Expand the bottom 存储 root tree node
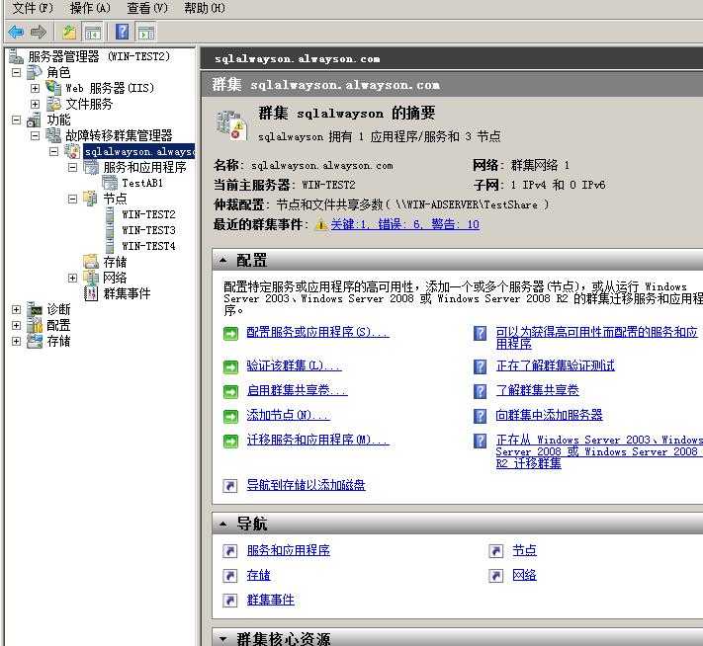 (16, 342)
